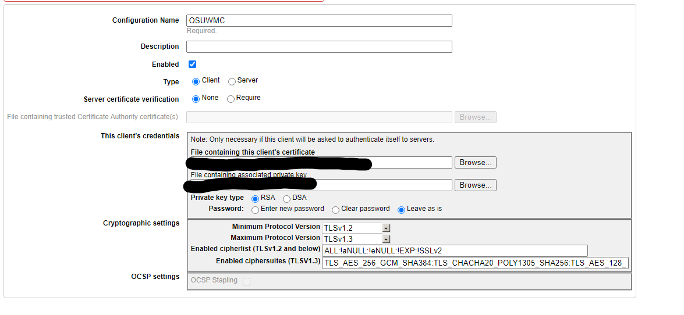Click the note about client authentication to servers
The height and width of the screenshot is (315, 684).
pyautogui.click(x=313, y=140)
